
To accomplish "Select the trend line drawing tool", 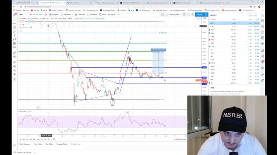I will point(14,23).
